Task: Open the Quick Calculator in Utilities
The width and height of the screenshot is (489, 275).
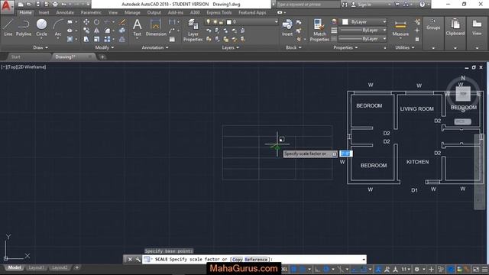Action: [x=417, y=39]
